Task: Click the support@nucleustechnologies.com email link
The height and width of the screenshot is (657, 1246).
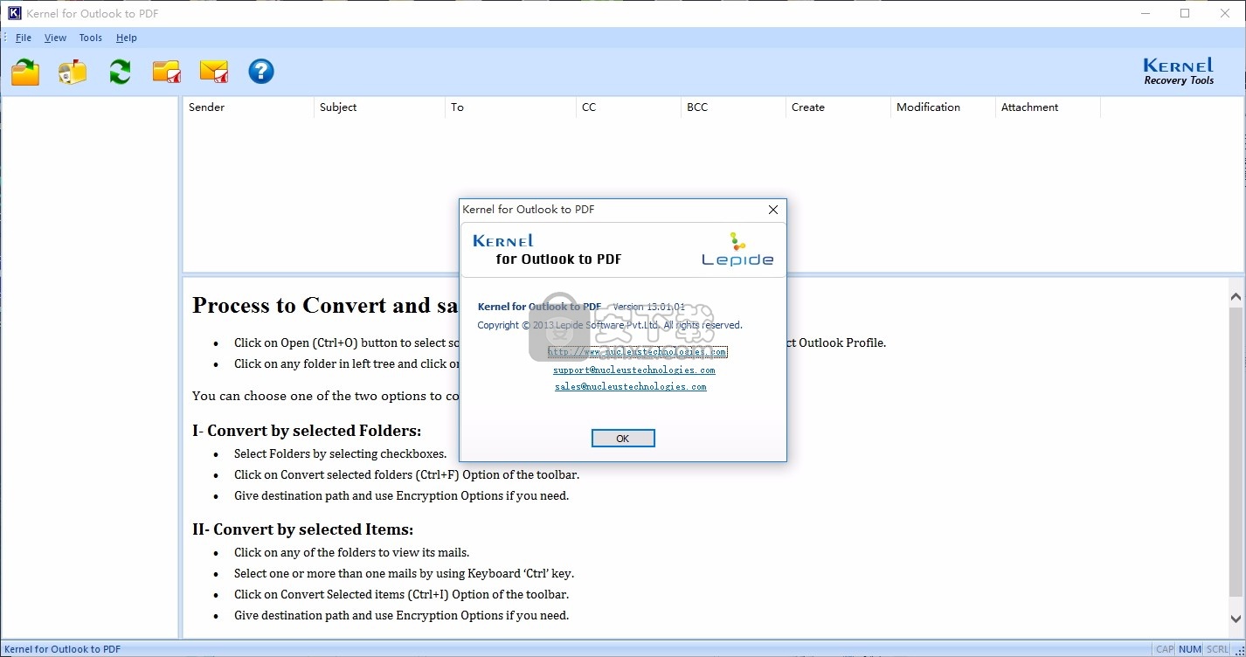Action: point(633,370)
